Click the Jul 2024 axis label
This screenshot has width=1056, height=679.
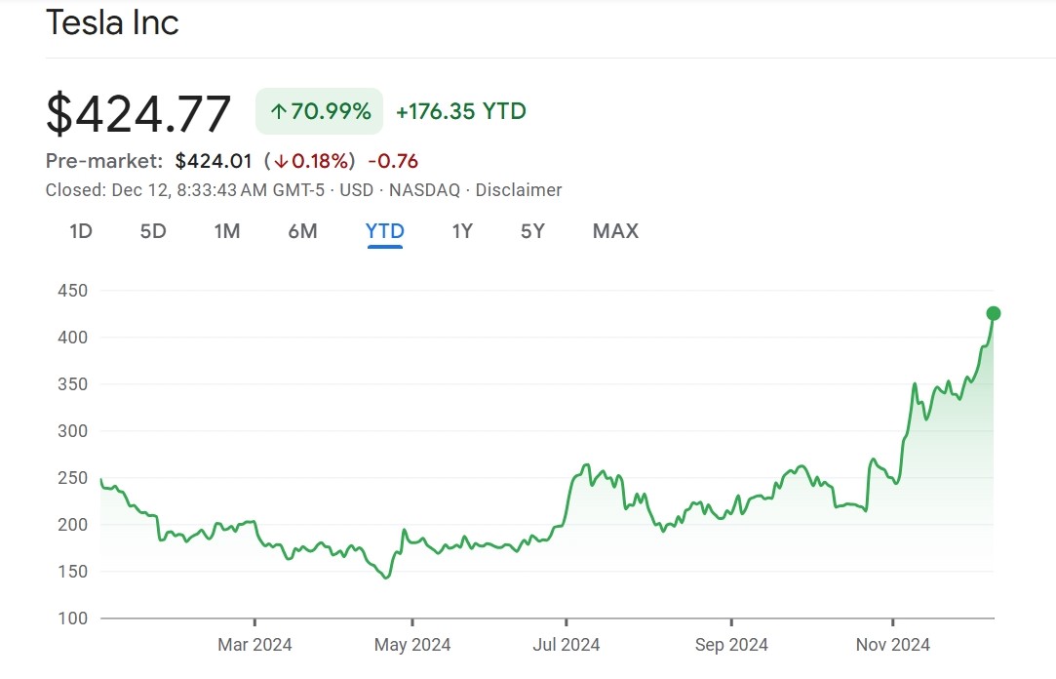[x=567, y=645]
